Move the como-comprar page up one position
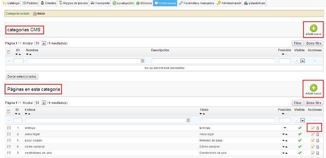 click(286, 147)
